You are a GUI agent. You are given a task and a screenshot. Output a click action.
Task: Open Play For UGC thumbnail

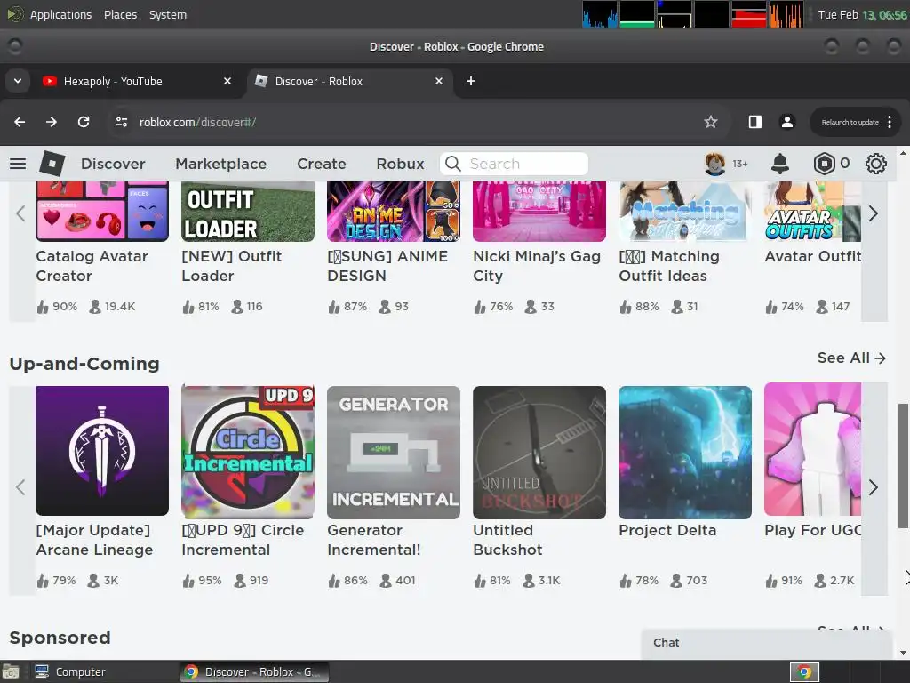tap(812, 449)
